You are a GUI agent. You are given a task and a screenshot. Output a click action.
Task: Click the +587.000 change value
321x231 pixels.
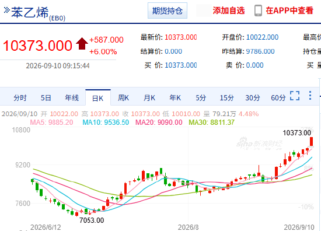click(106, 40)
